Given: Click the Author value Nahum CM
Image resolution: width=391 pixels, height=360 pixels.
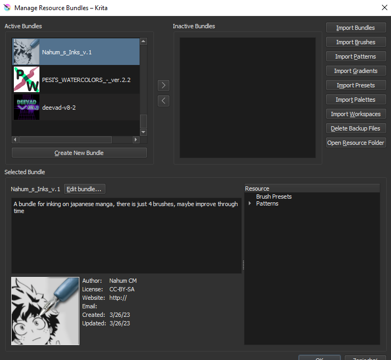Looking at the screenshot, I should (123, 281).
